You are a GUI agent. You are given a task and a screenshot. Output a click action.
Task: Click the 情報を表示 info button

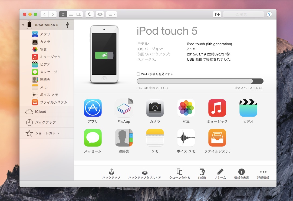click(x=241, y=174)
